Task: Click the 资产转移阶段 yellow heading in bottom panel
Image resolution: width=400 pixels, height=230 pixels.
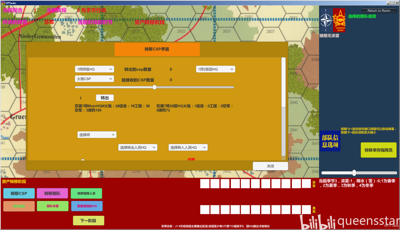Action: (14, 181)
